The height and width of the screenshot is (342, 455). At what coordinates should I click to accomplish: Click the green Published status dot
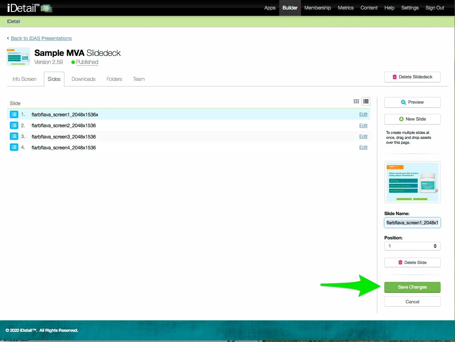tap(73, 62)
